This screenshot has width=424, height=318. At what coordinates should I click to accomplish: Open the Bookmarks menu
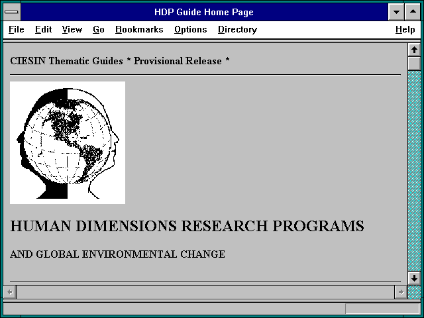[139, 29]
